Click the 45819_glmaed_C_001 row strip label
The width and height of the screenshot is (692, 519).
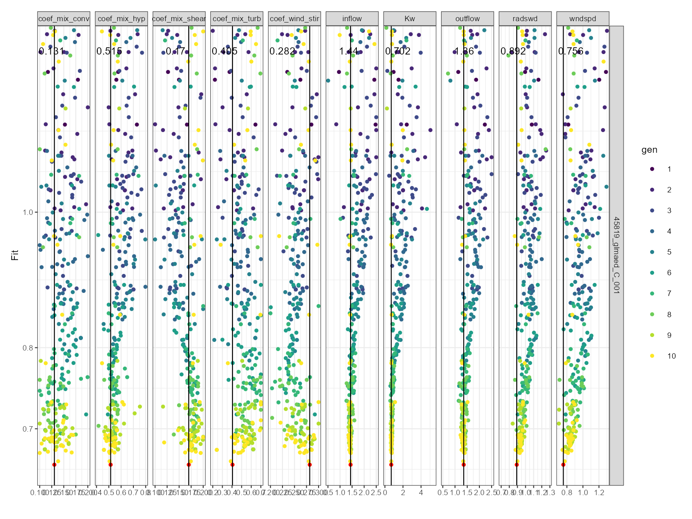click(x=616, y=255)
